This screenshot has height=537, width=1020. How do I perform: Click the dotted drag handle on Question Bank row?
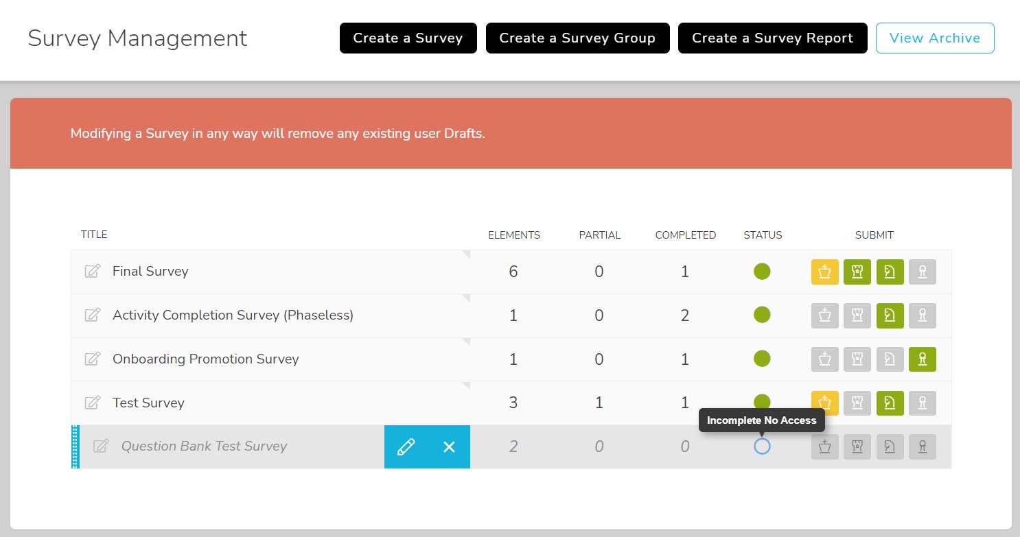[76, 447]
